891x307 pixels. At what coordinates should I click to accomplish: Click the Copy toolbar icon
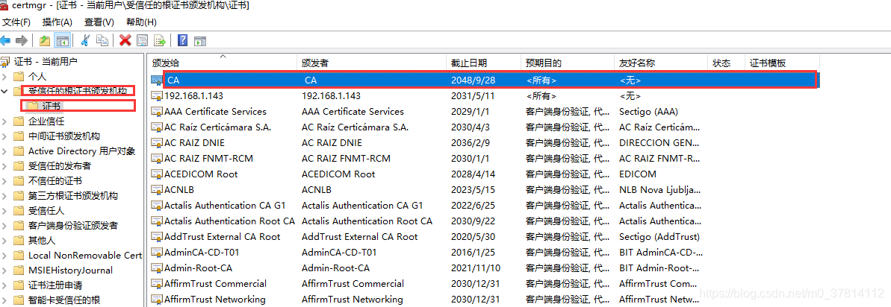click(x=102, y=40)
